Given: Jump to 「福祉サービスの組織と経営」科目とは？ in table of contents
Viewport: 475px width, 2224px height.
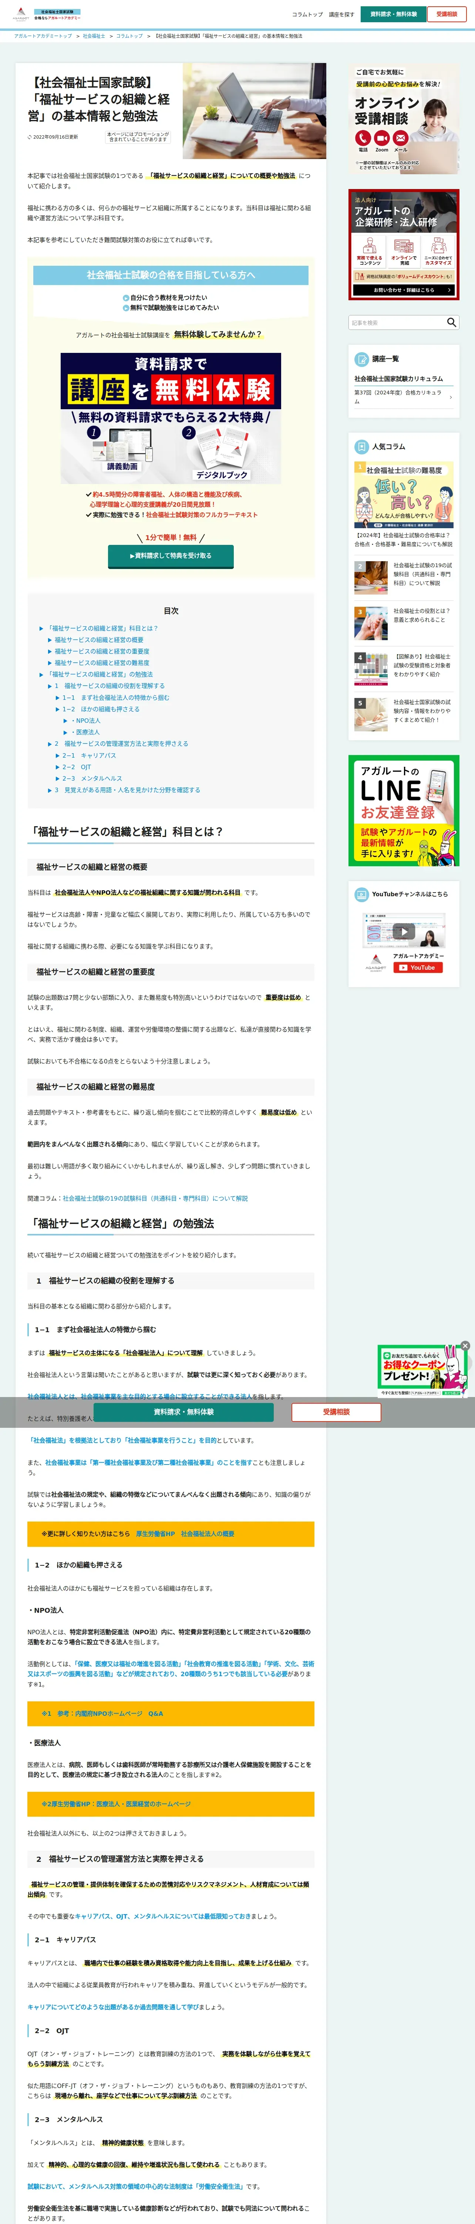Looking at the screenshot, I should pyautogui.click(x=102, y=629).
